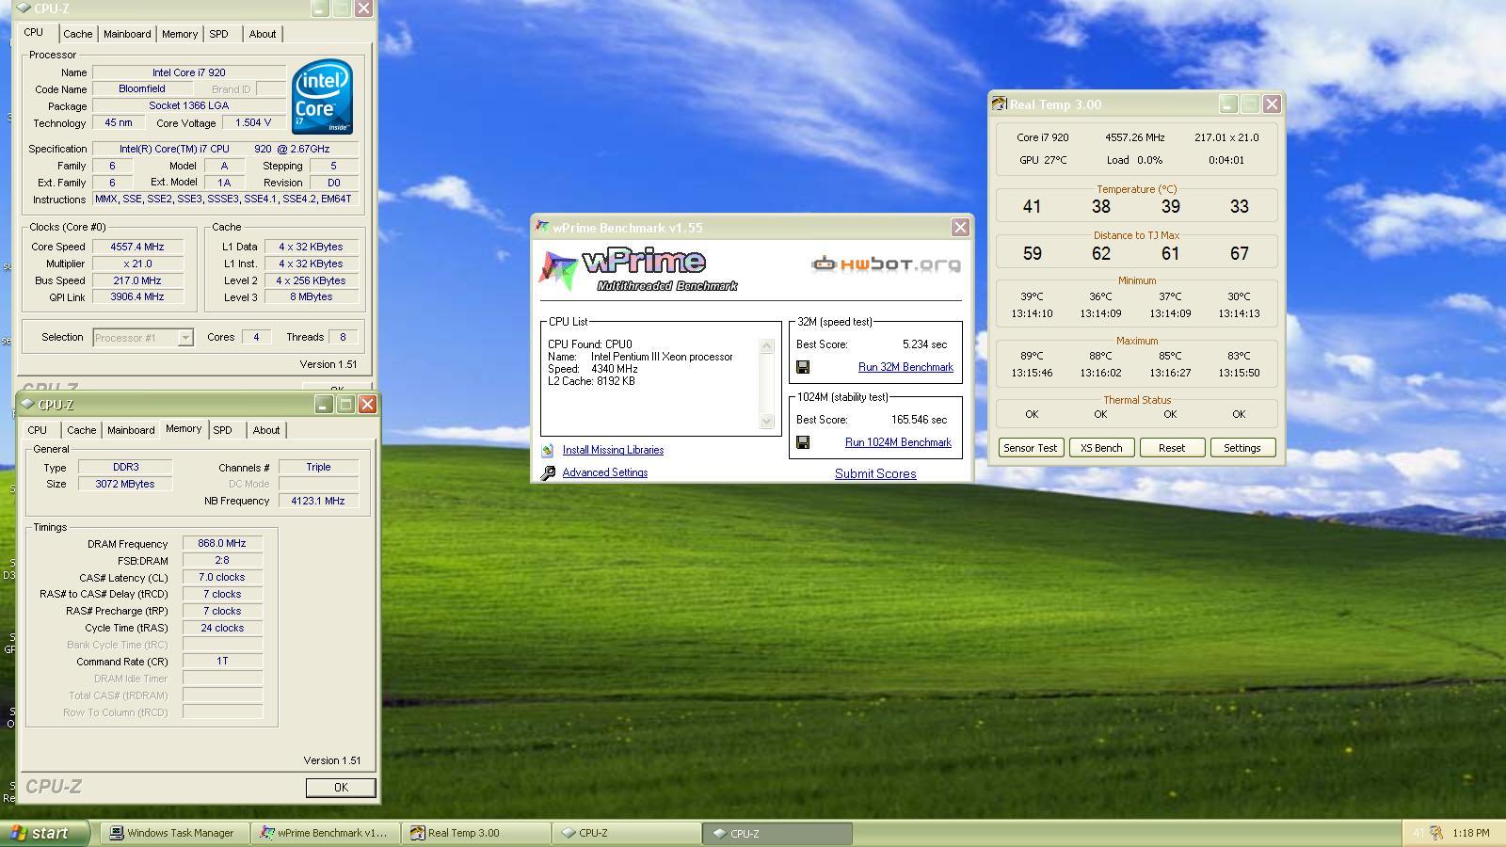Click the Core Voltage 1.504 V field
The image size is (1506, 847).
pyautogui.click(x=253, y=123)
